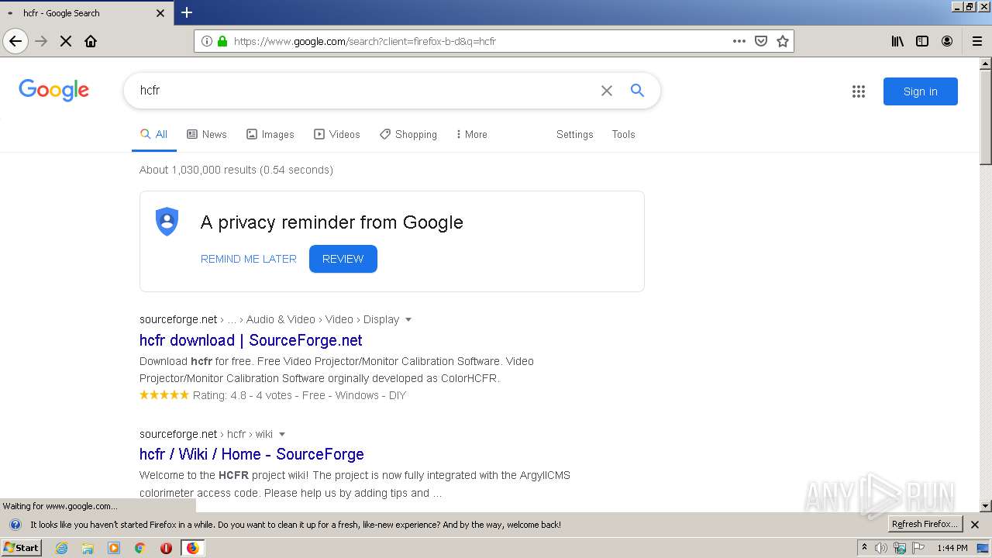The image size is (992, 558).
Task: Expand dropdown arrow beside Display breadcrumb
Action: click(408, 319)
